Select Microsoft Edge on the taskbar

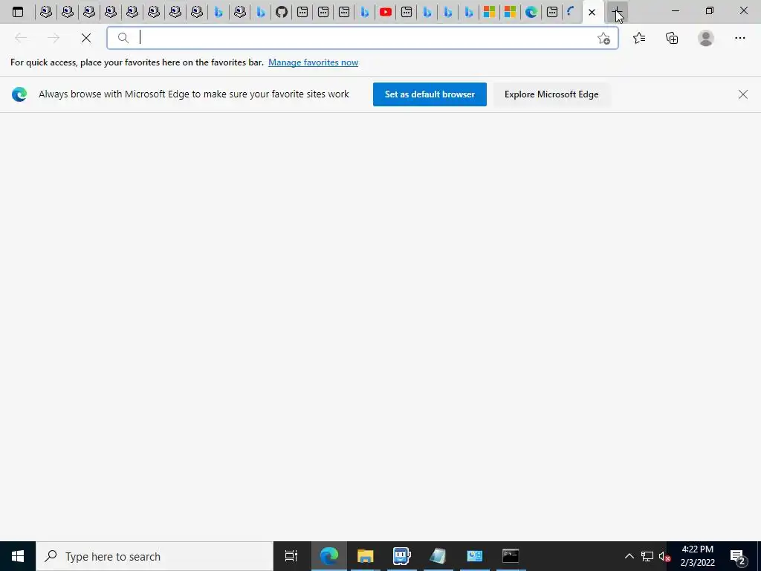(329, 556)
